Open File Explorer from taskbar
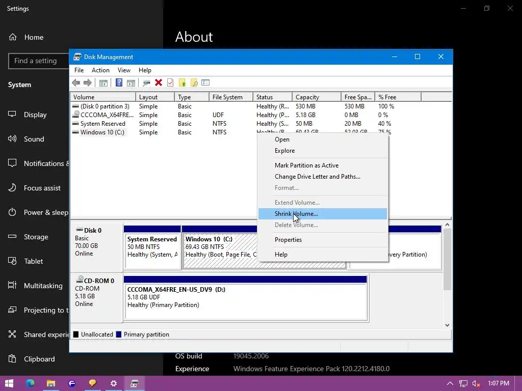This screenshot has height=391, width=522. (50, 383)
